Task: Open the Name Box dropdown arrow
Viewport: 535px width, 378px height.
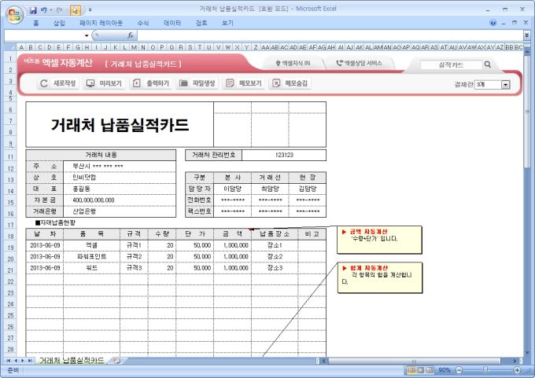Action: pyautogui.click(x=87, y=35)
